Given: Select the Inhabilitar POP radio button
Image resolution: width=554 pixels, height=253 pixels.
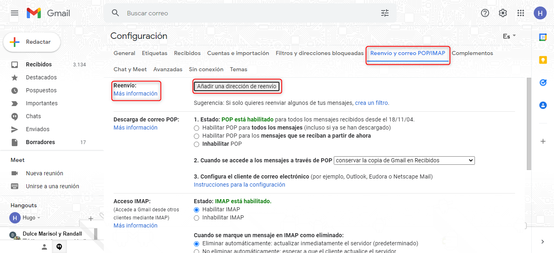Looking at the screenshot, I should pyautogui.click(x=197, y=144).
